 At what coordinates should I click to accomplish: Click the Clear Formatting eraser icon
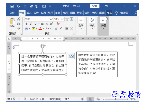pyautogui.click(x=58, y=24)
